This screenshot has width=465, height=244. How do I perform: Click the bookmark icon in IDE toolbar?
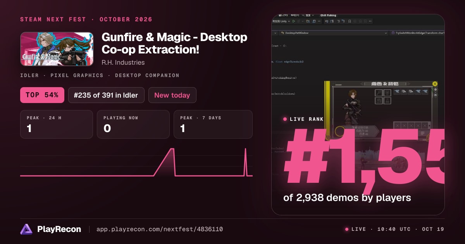[x=350, y=21]
